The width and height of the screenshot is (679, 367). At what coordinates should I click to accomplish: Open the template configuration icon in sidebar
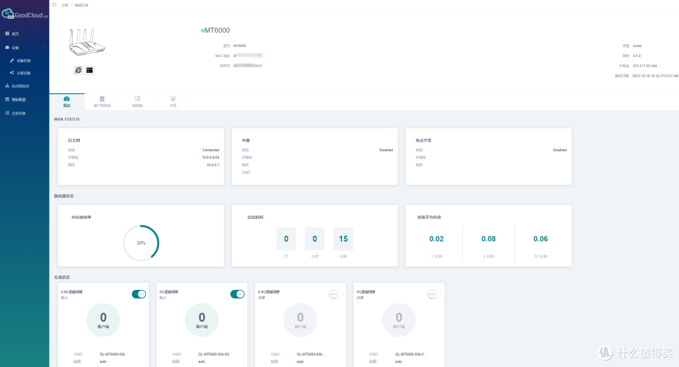[x=7, y=99]
